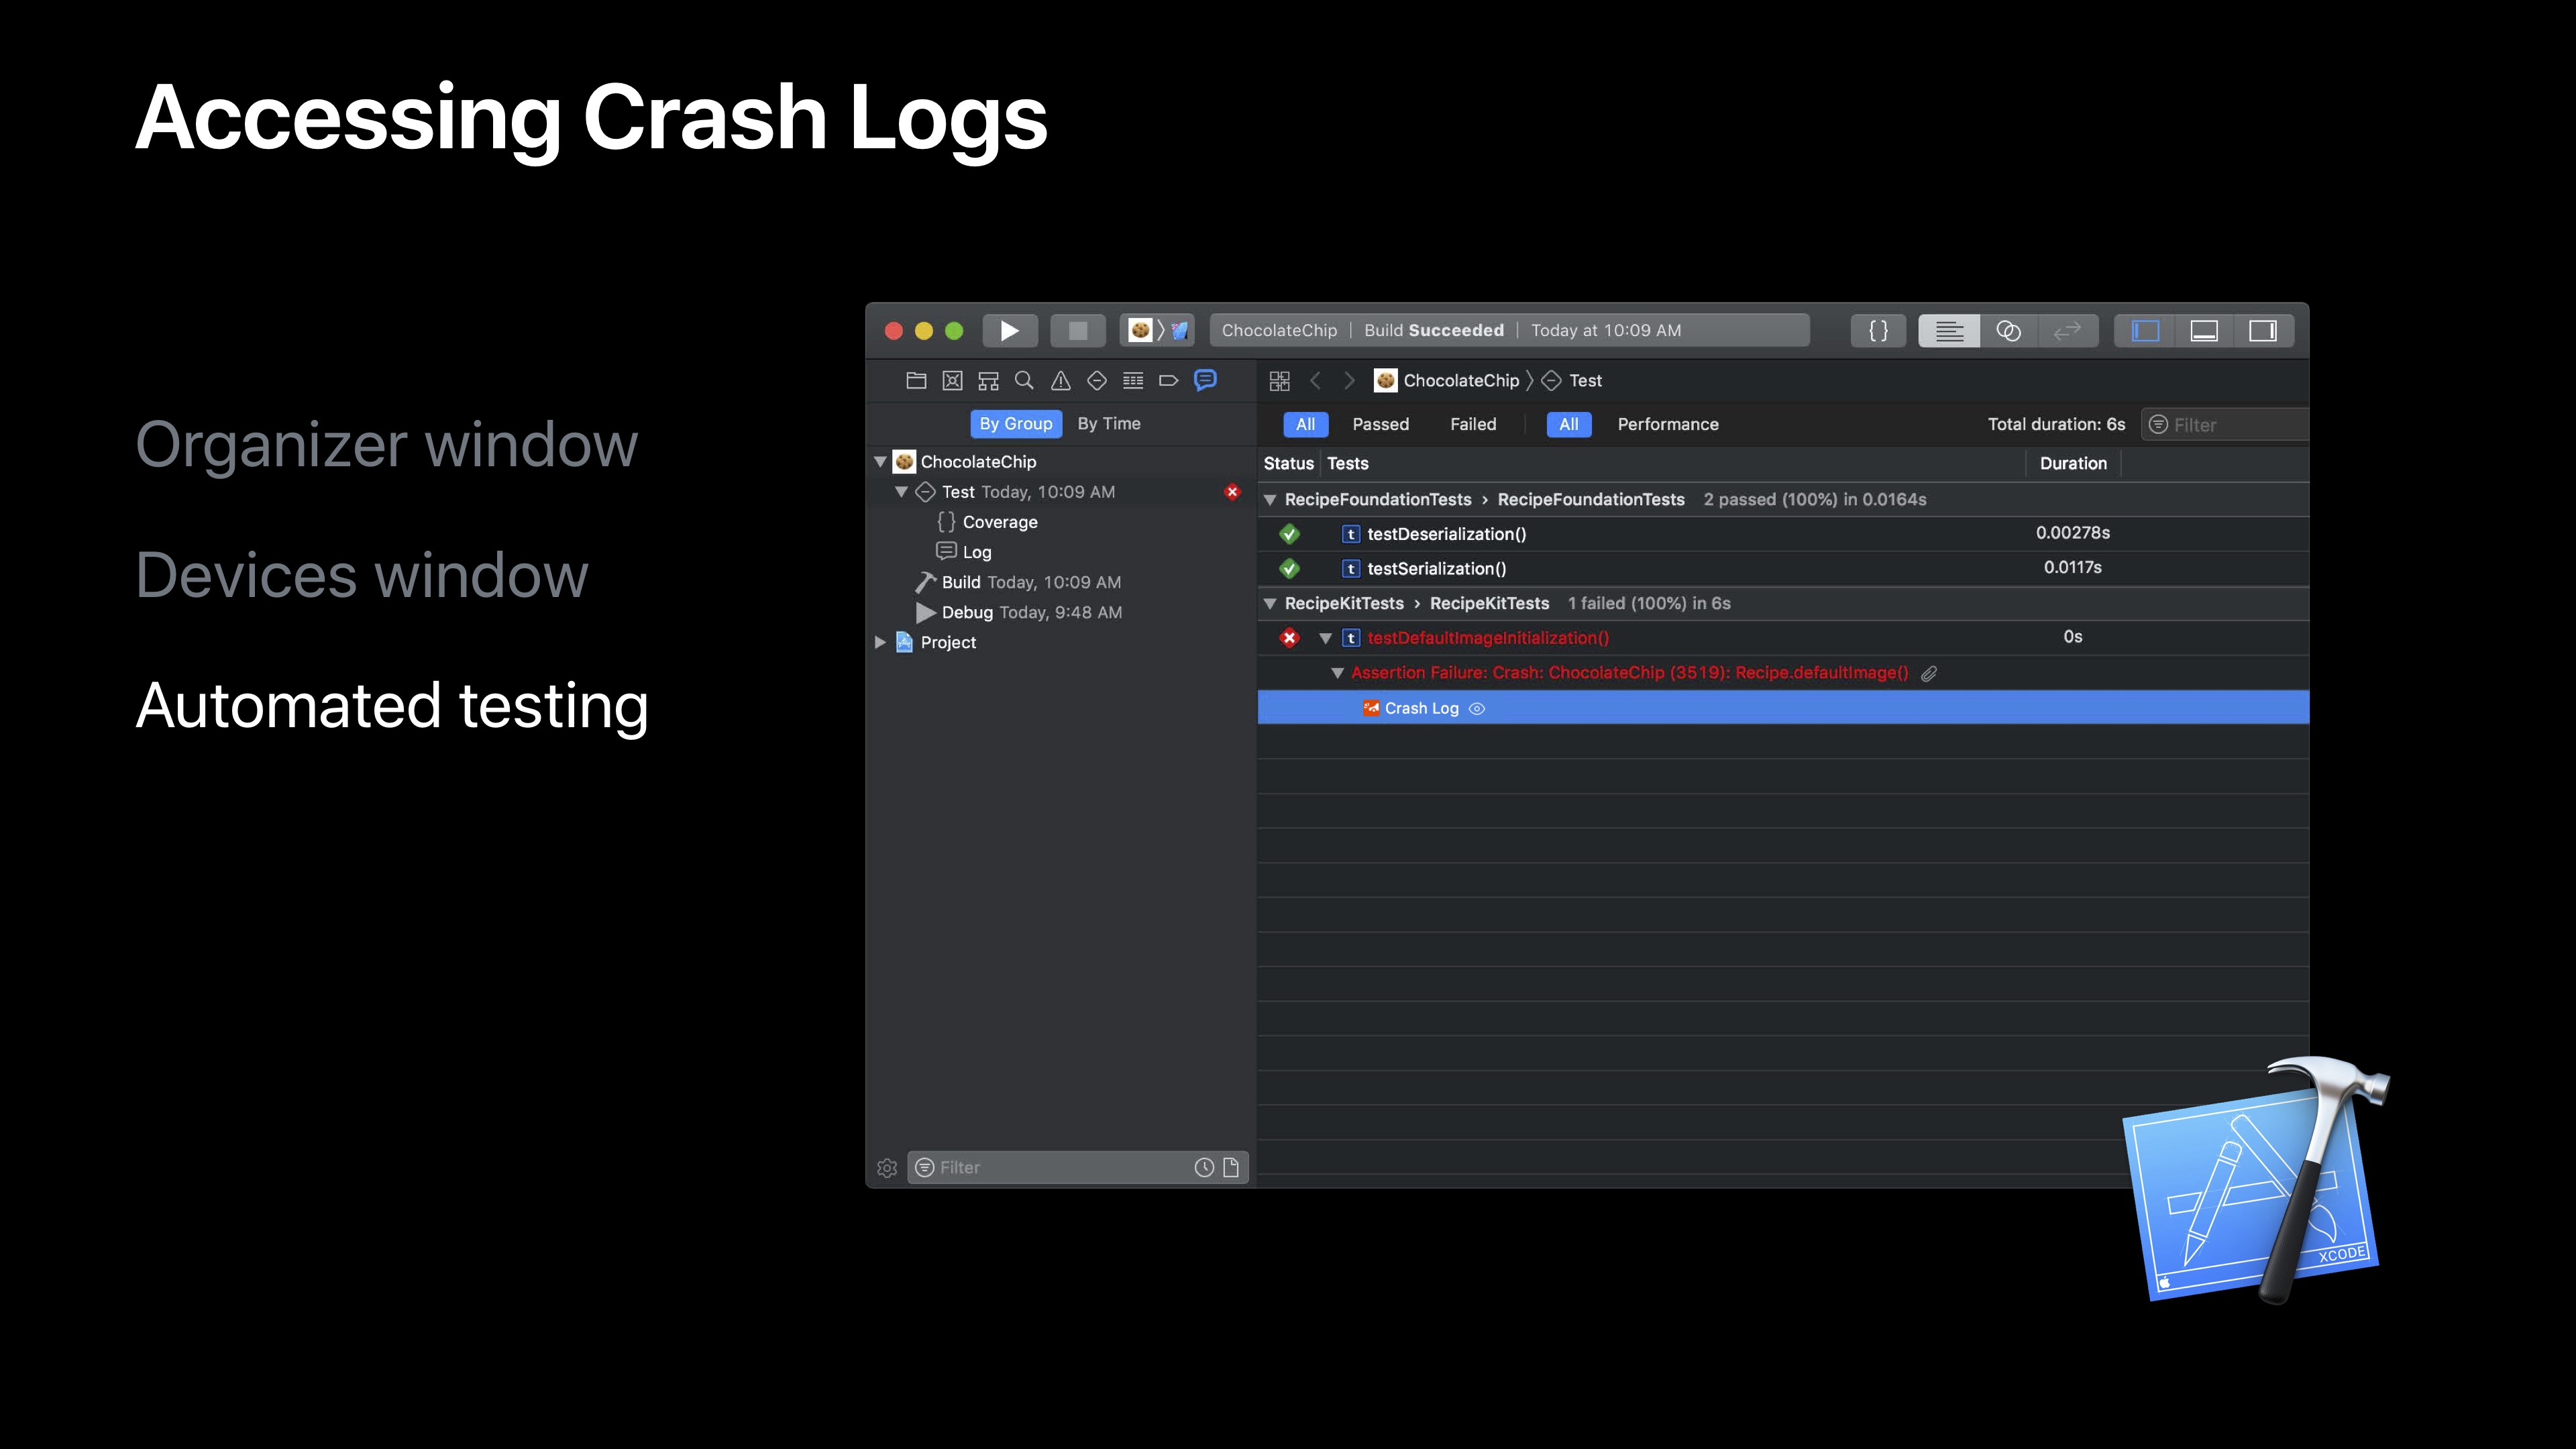Switch to By Time tab
2576x1449 pixels.
pos(1108,424)
